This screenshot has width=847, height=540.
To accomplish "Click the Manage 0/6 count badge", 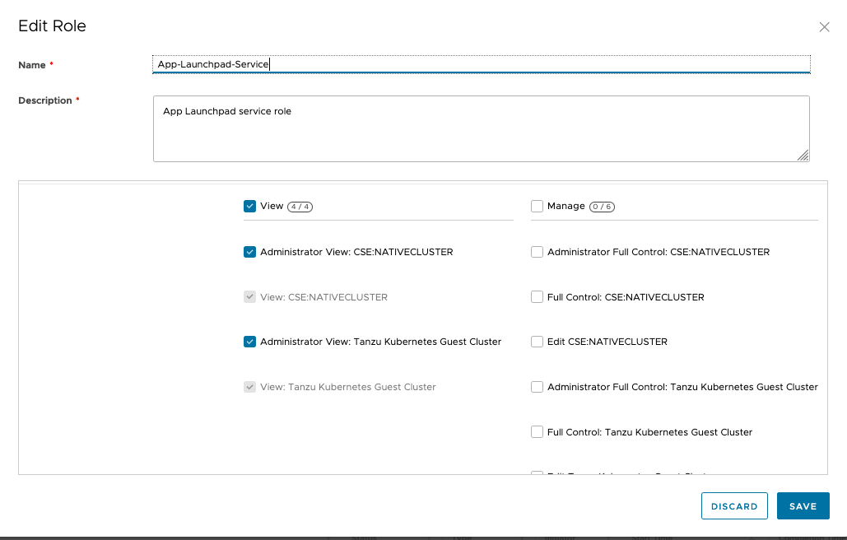I will pyautogui.click(x=603, y=207).
